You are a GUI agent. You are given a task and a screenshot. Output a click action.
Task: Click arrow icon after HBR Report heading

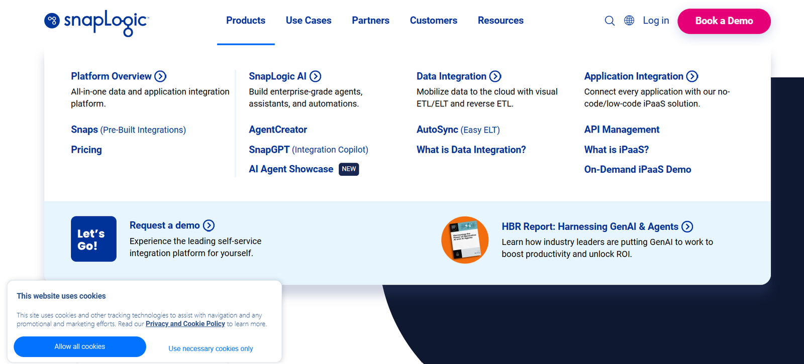coord(687,227)
